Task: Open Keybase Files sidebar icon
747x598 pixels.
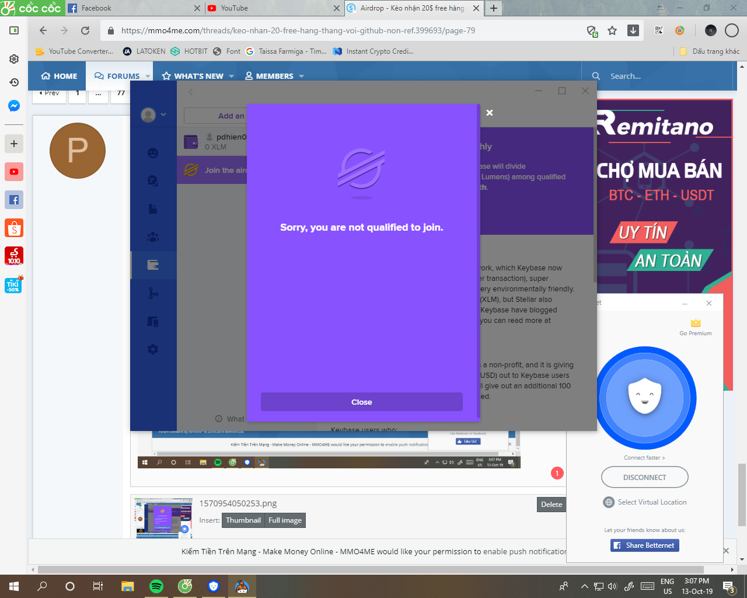Action: pyautogui.click(x=153, y=209)
